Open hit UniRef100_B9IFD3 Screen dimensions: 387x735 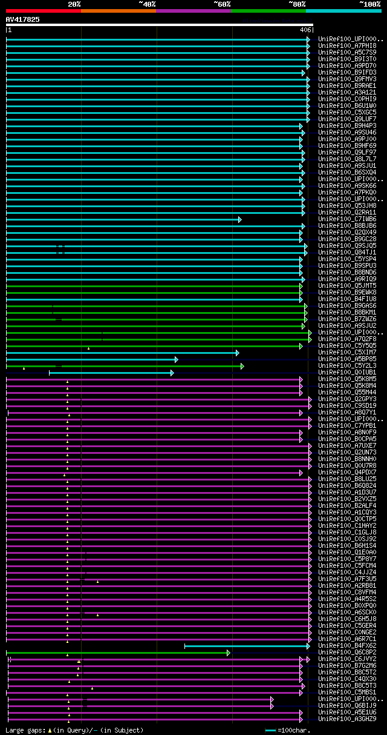click(348, 72)
